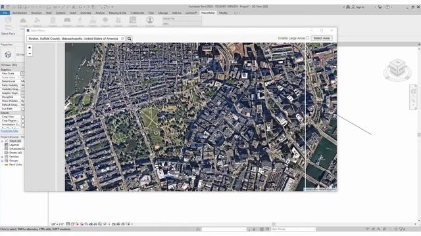Select Revit Links in Project Browser
421x236 pixels.
[15, 165]
